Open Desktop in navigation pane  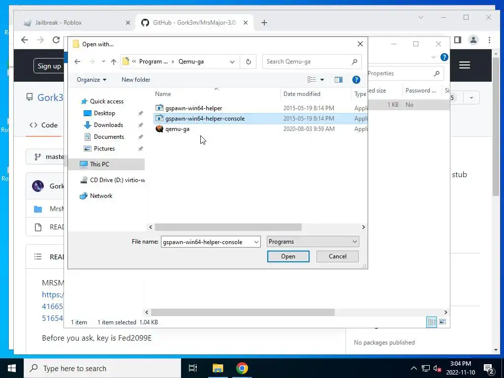point(104,113)
